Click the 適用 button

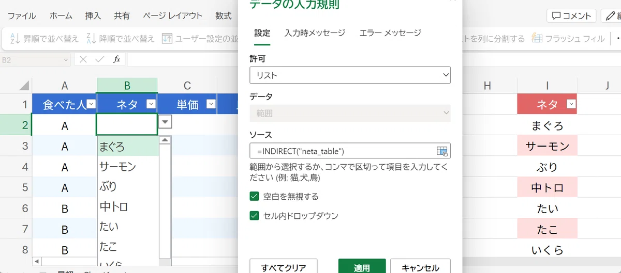click(362, 267)
